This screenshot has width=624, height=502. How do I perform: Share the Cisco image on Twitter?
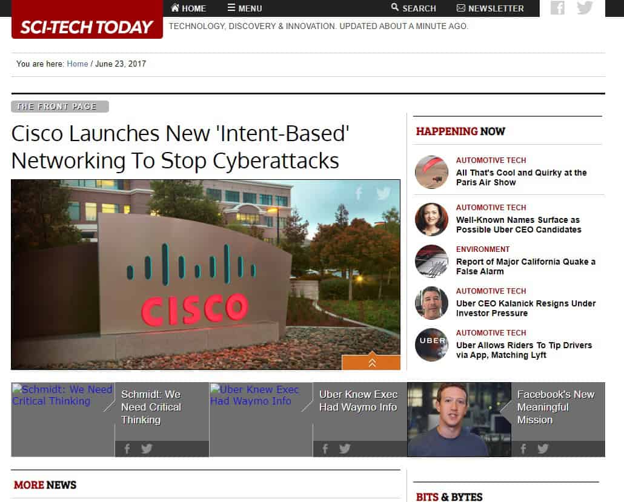click(383, 193)
